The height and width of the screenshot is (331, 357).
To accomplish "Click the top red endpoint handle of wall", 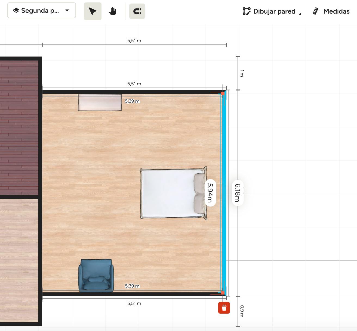I will coord(223,93).
